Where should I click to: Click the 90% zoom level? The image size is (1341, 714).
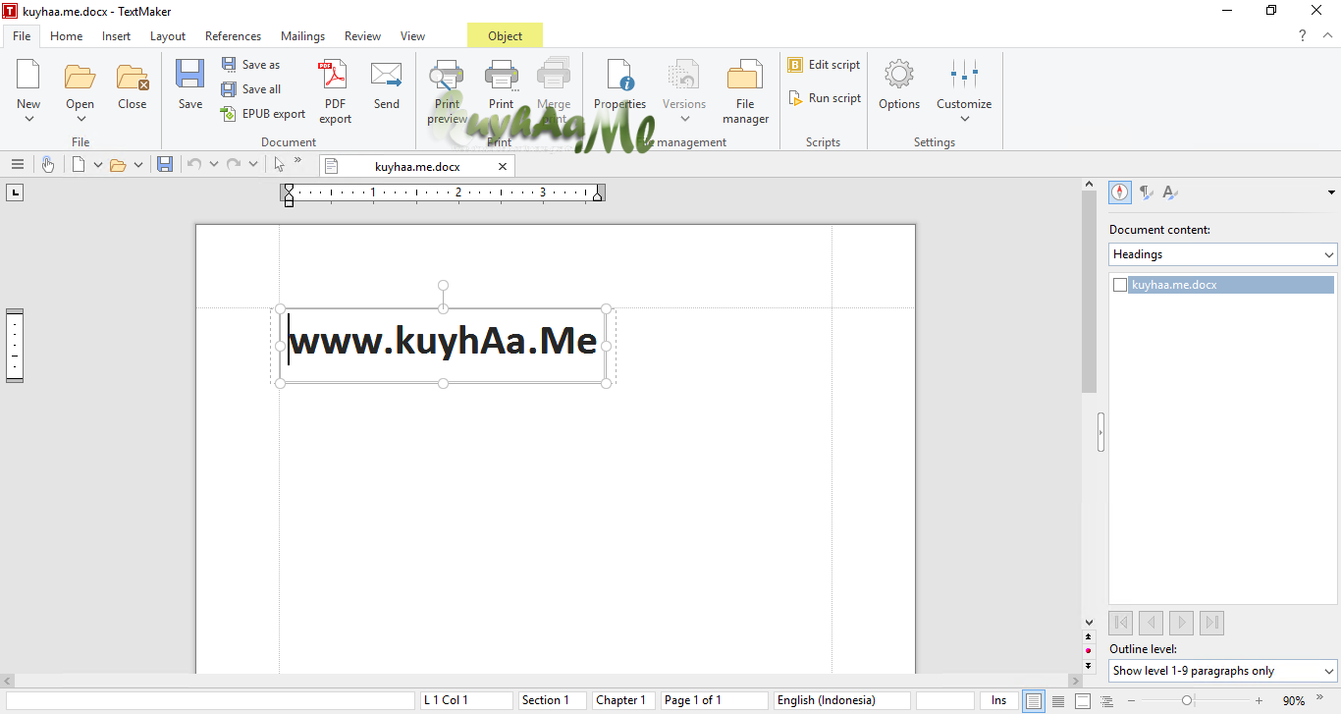(x=1294, y=700)
